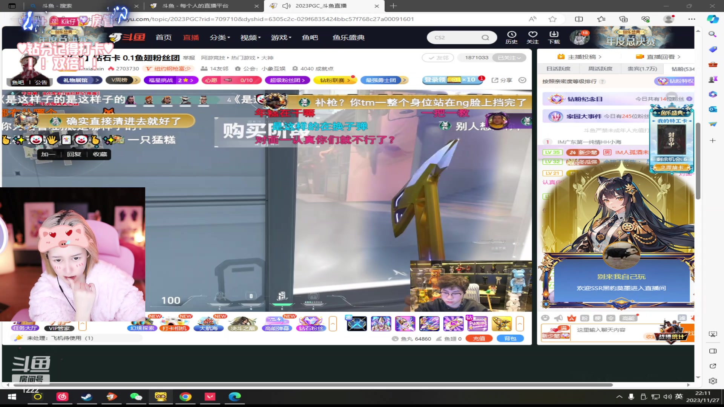Expand the up-arrow beside VIP管家
Screen dimensions: 724x407
[82, 326]
